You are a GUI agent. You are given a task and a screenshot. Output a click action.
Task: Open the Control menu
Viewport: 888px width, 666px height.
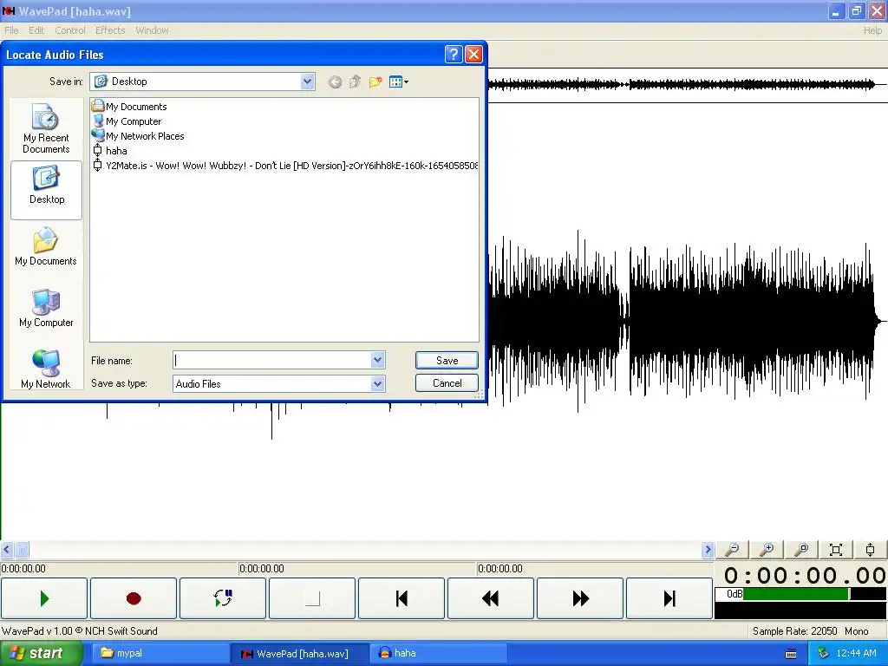70,30
